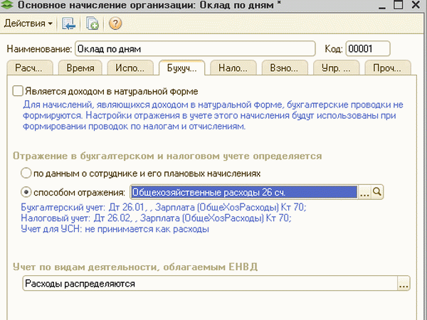The height and width of the screenshot is (320, 427).
Task: Click the Код field showing 00001
Action: [x=367, y=49]
